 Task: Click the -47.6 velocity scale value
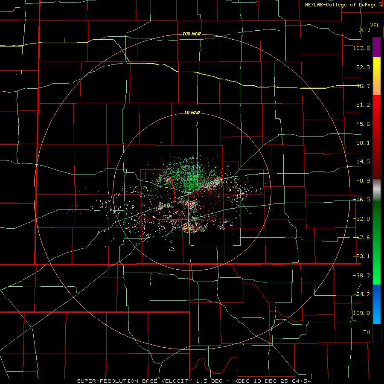pos(361,238)
